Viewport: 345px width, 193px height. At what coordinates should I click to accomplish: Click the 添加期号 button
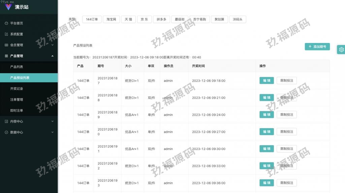pos(317,47)
